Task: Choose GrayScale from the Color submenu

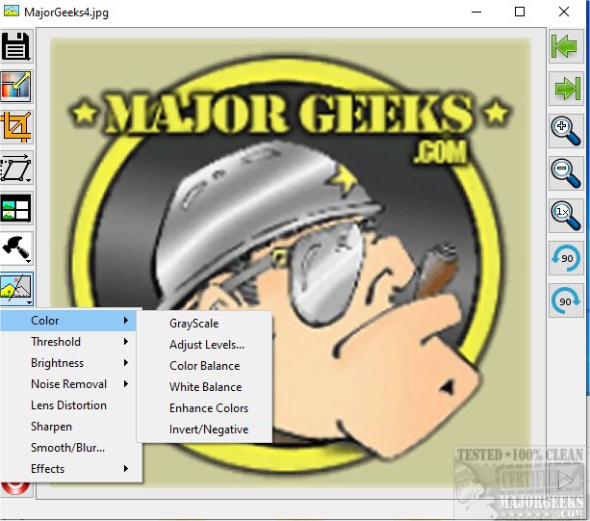Action: pos(204,324)
